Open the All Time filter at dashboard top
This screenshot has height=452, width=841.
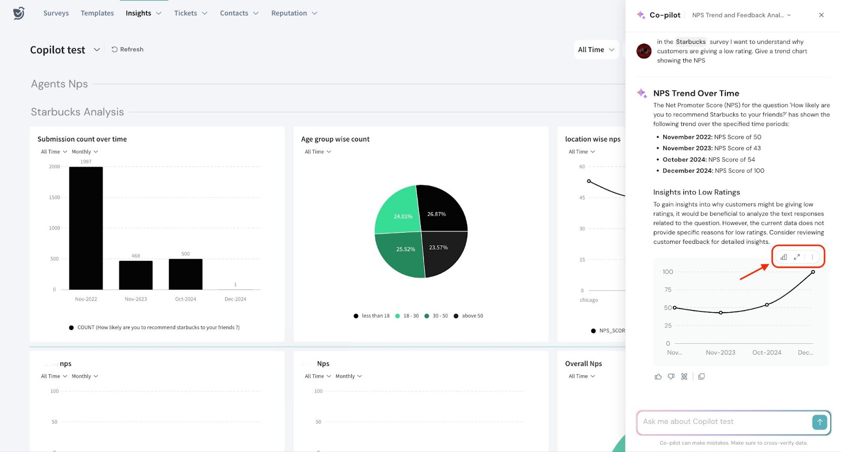point(596,50)
